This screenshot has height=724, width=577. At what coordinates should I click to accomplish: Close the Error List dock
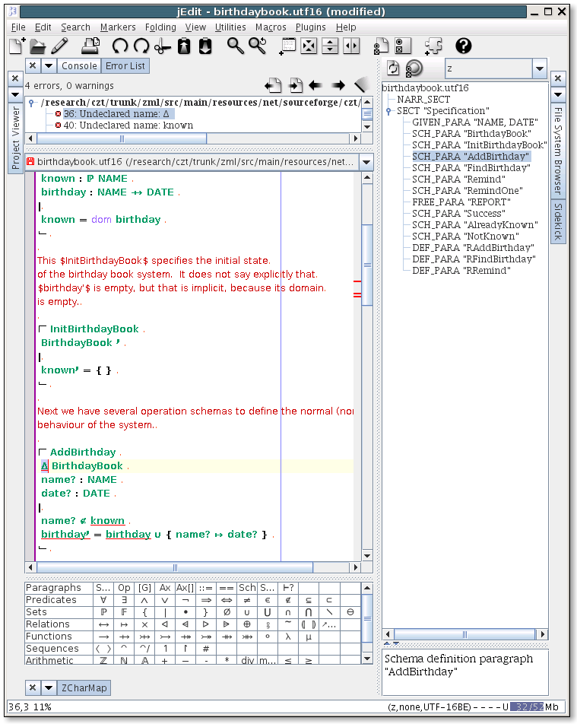tap(33, 66)
